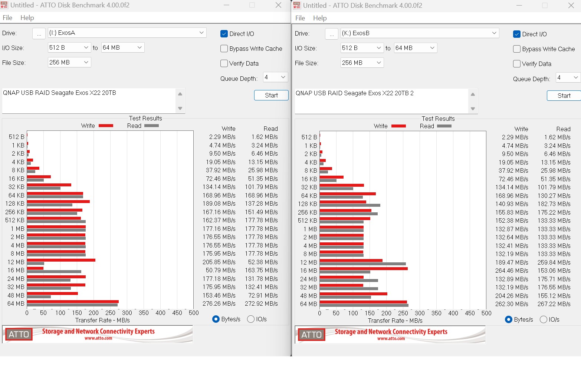Click the description field reading 'QNAP USB RAID Seagate Exos X22 20TB 2'
Viewport: 581px width, 385px height.
point(381,101)
